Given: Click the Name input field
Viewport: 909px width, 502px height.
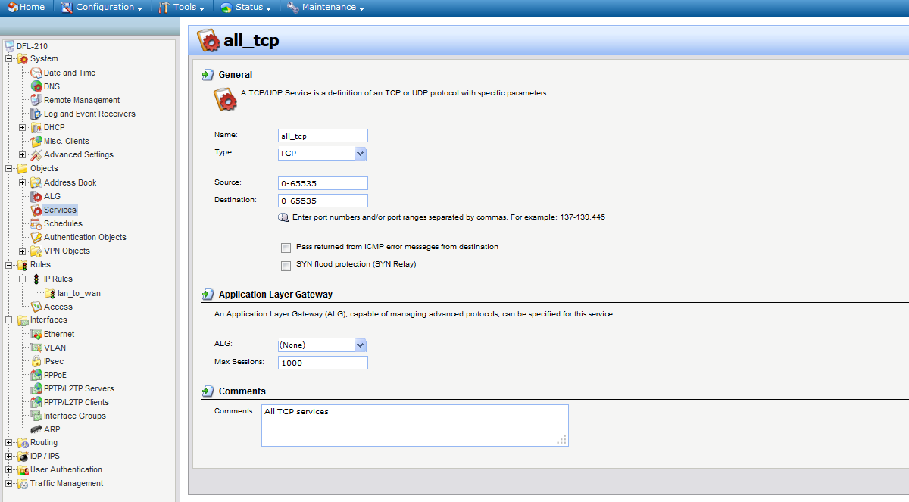Looking at the screenshot, I should point(323,136).
